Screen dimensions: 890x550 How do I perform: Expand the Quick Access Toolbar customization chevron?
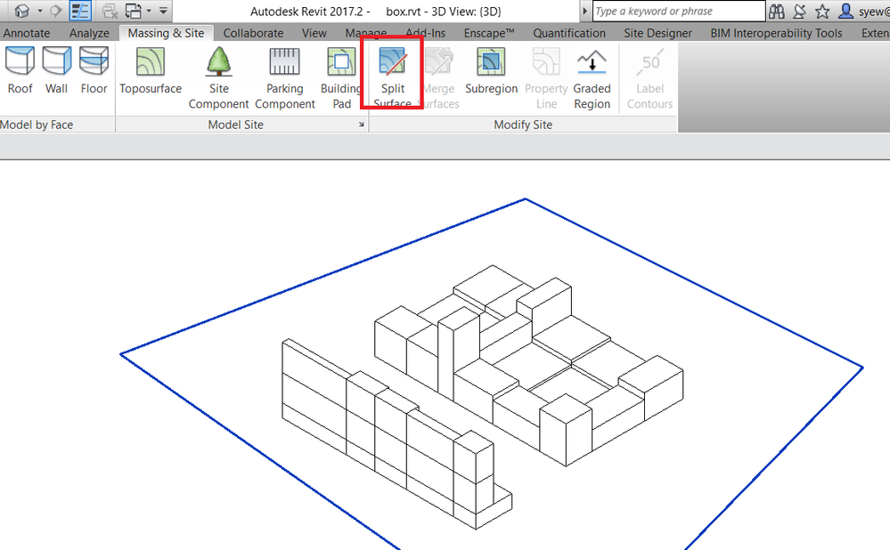point(164,10)
